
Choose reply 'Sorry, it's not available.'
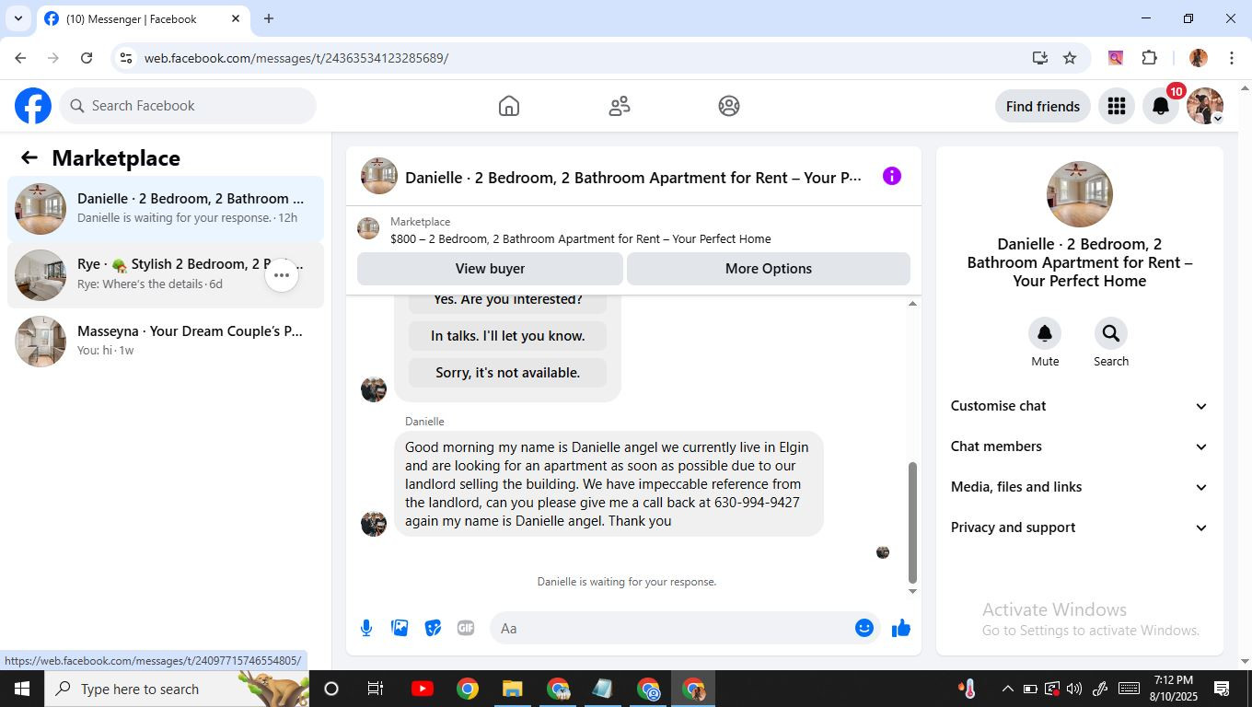(x=507, y=373)
